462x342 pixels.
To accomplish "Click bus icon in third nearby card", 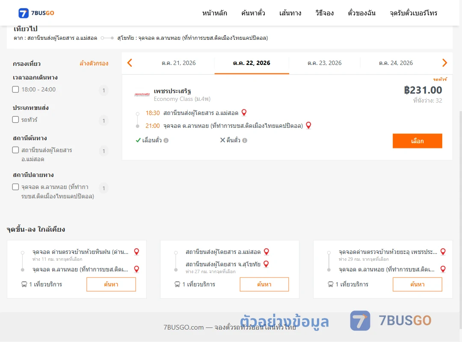I will click(331, 284).
